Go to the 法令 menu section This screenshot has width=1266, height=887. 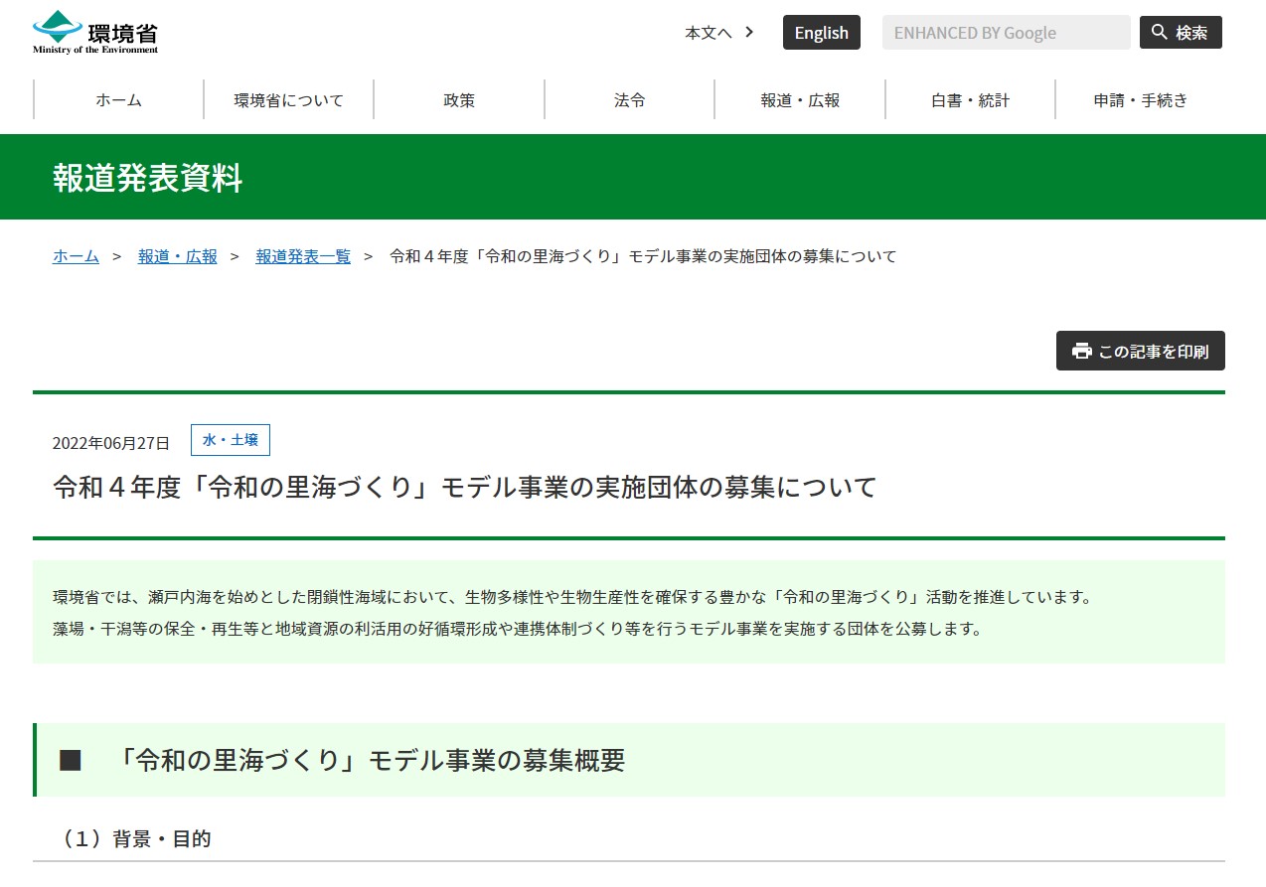point(629,99)
